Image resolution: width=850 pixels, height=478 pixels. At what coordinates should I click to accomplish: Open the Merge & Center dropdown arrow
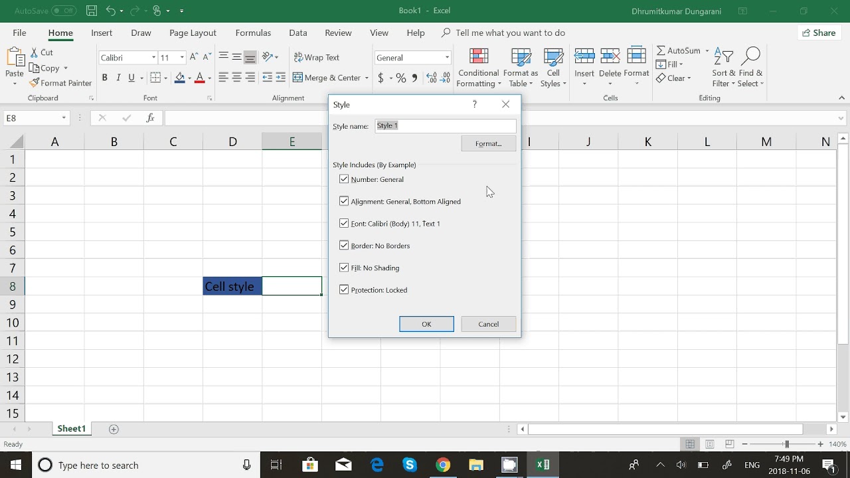[367, 78]
